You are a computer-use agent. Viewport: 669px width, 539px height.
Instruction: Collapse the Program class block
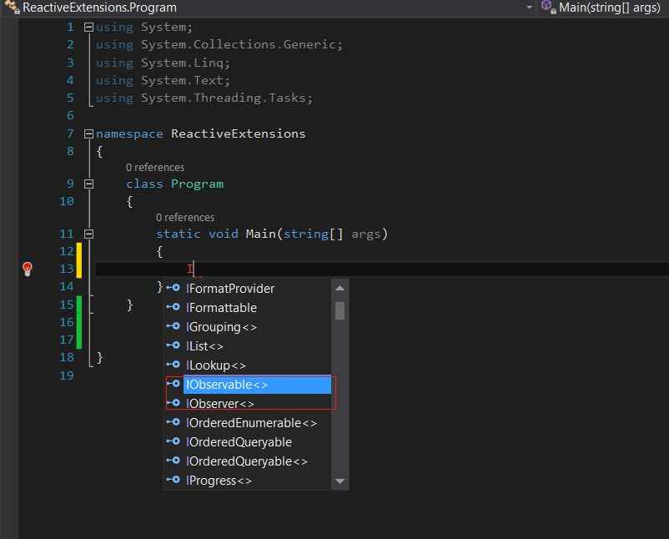[x=88, y=184]
